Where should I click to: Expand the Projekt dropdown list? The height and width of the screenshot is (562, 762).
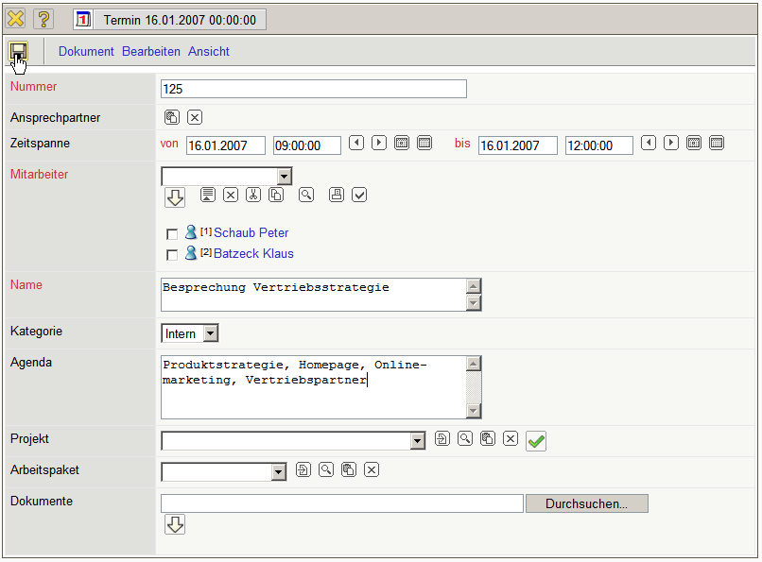[x=418, y=441]
